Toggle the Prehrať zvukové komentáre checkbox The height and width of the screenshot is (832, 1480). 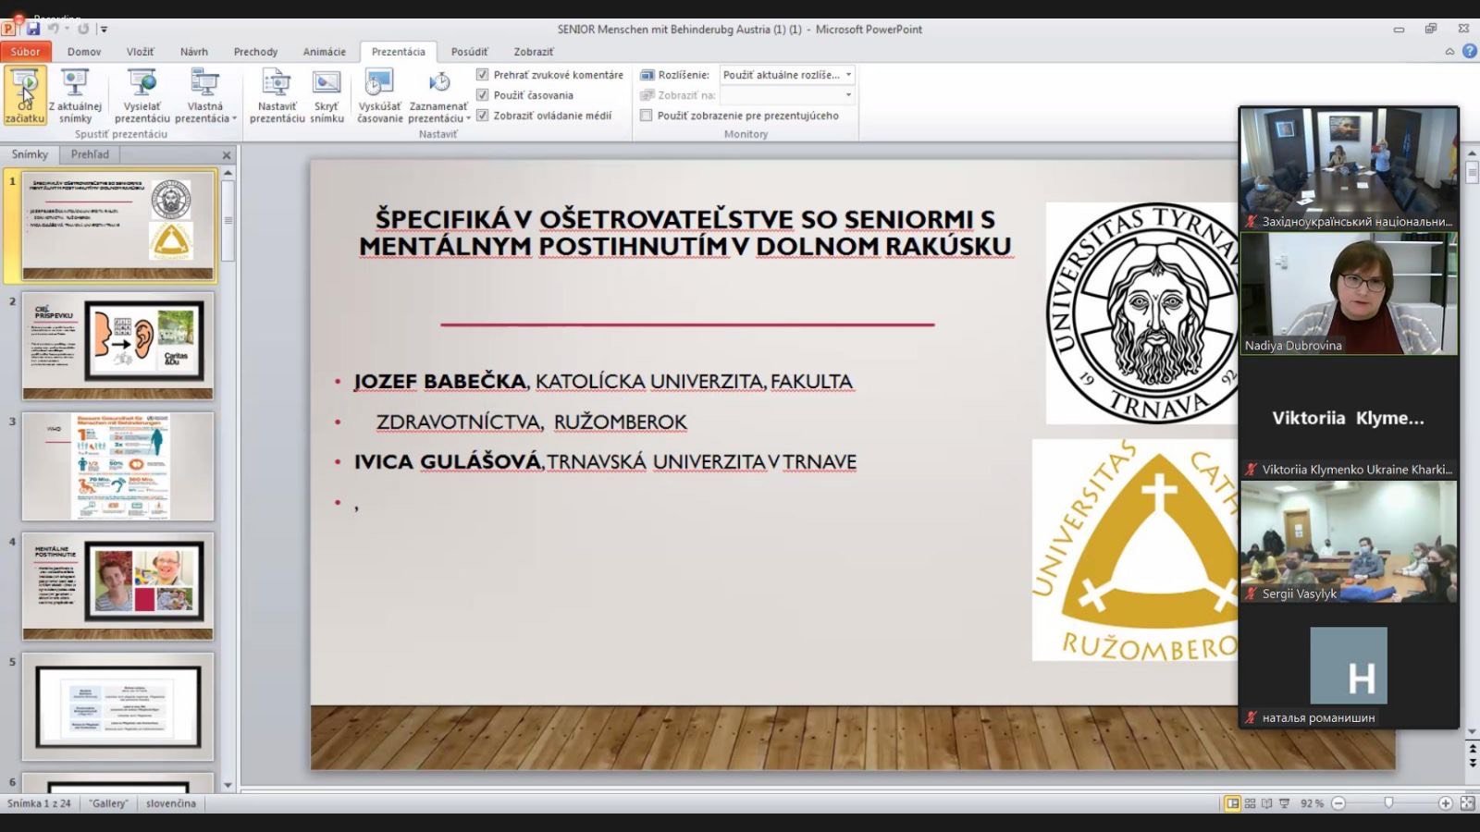tap(482, 75)
